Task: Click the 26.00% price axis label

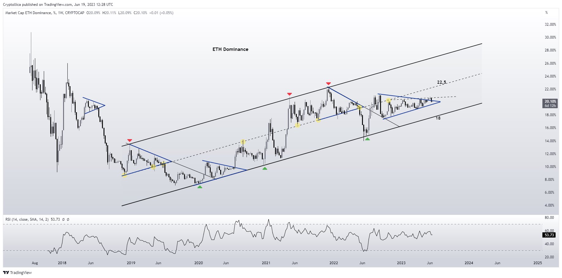Action: pyautogui.click(x=550, y=63)
